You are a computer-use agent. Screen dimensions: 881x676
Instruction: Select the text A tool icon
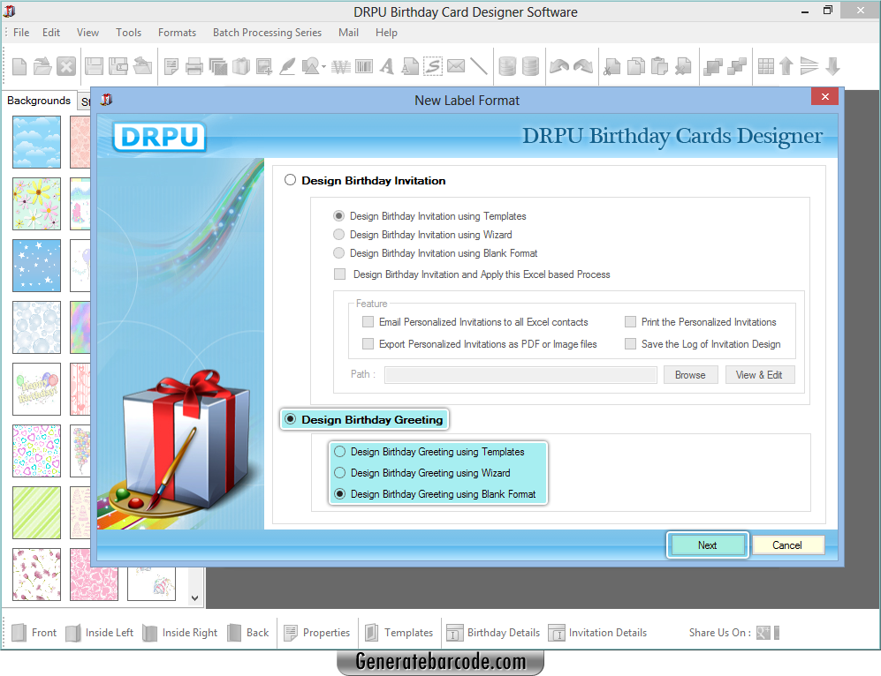(386, 67)
